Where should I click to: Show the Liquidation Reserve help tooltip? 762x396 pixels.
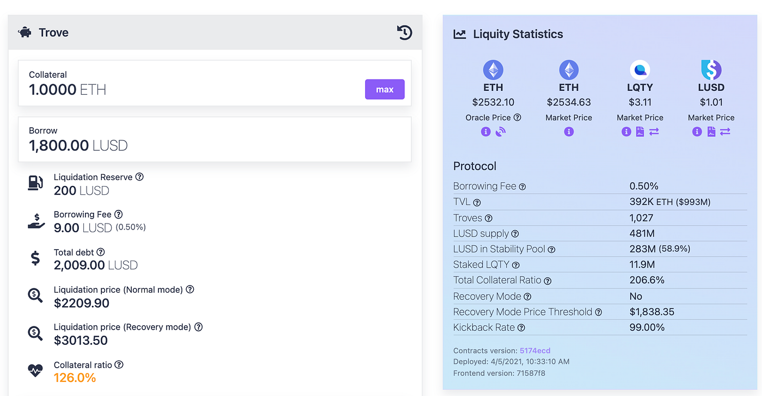pyautogui.click(x=139, y=177)
